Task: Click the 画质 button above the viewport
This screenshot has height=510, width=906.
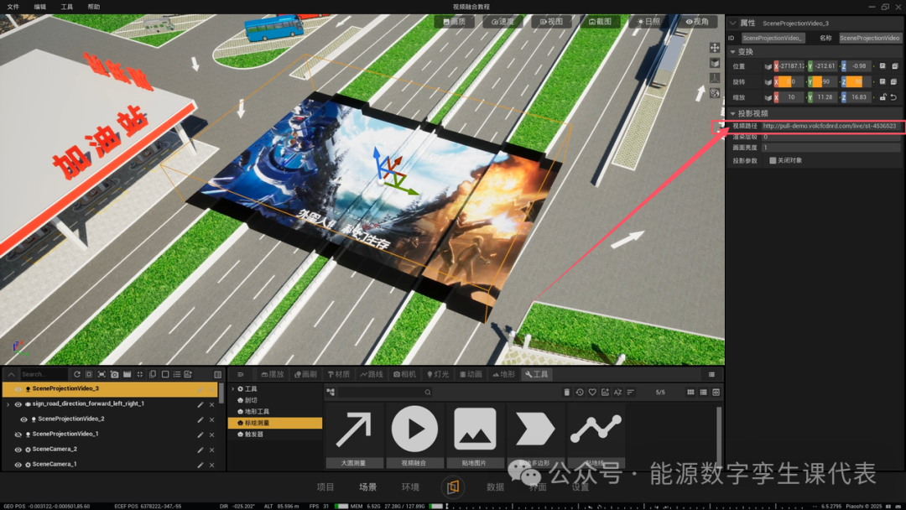Action: [x=454, y=21]
